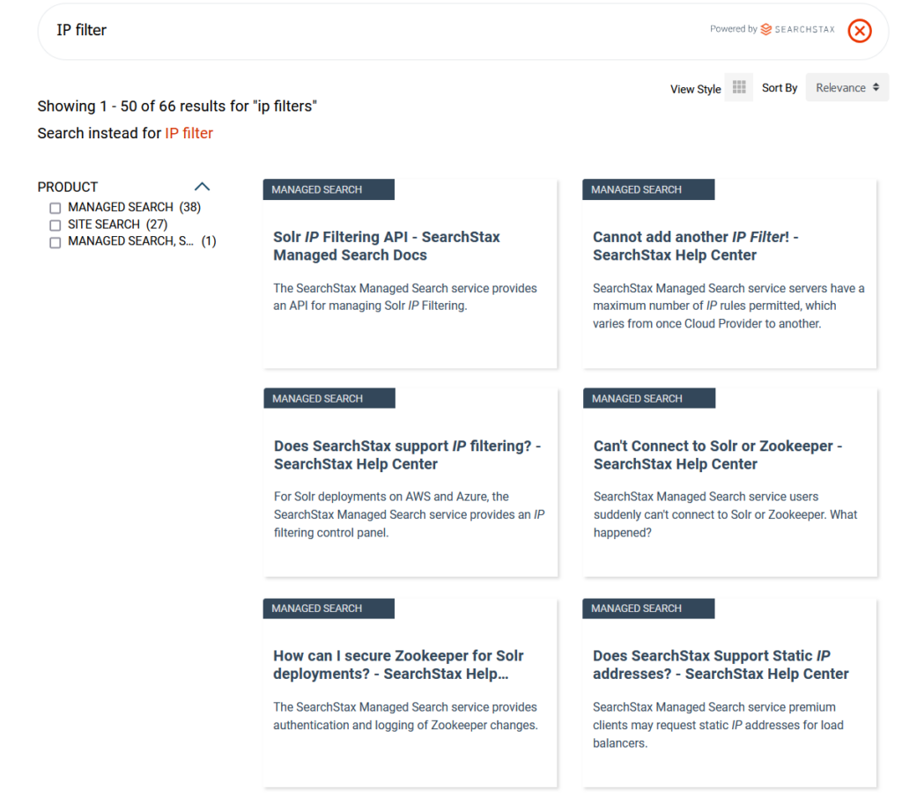Click the 'Powered by' text
This screenshot has width=902, height=812.
click(x=734, y=29)
